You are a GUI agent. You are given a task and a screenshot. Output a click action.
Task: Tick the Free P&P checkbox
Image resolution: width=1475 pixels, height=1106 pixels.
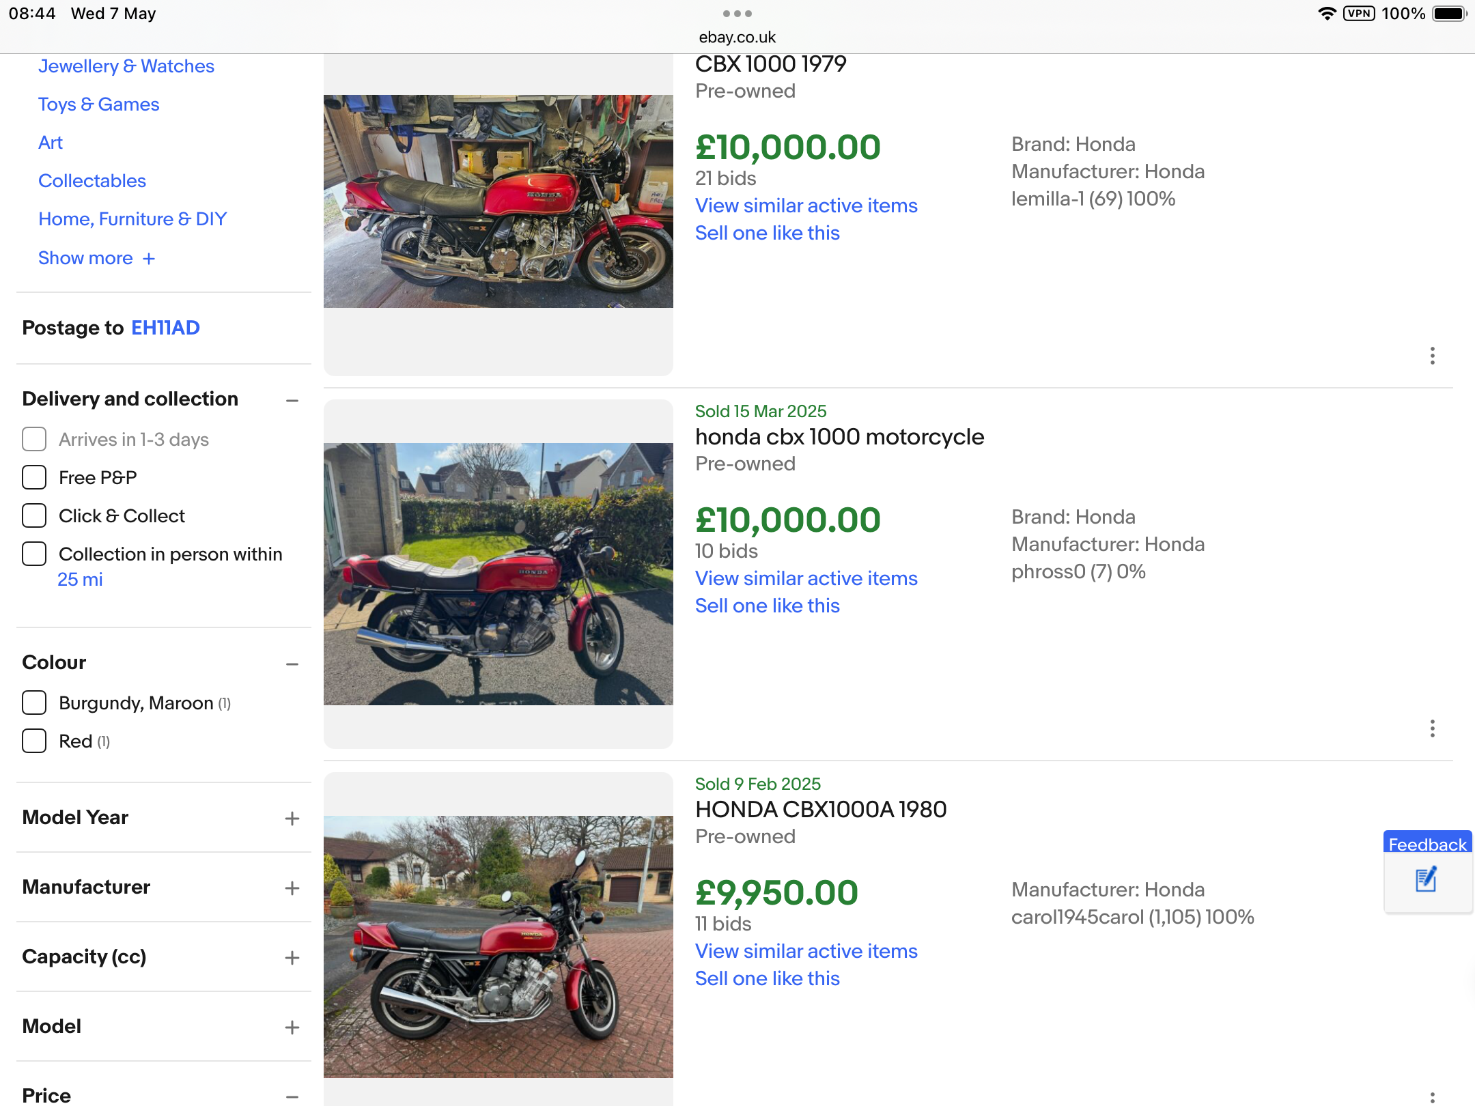pyautogui.click(x=34, y=477)
